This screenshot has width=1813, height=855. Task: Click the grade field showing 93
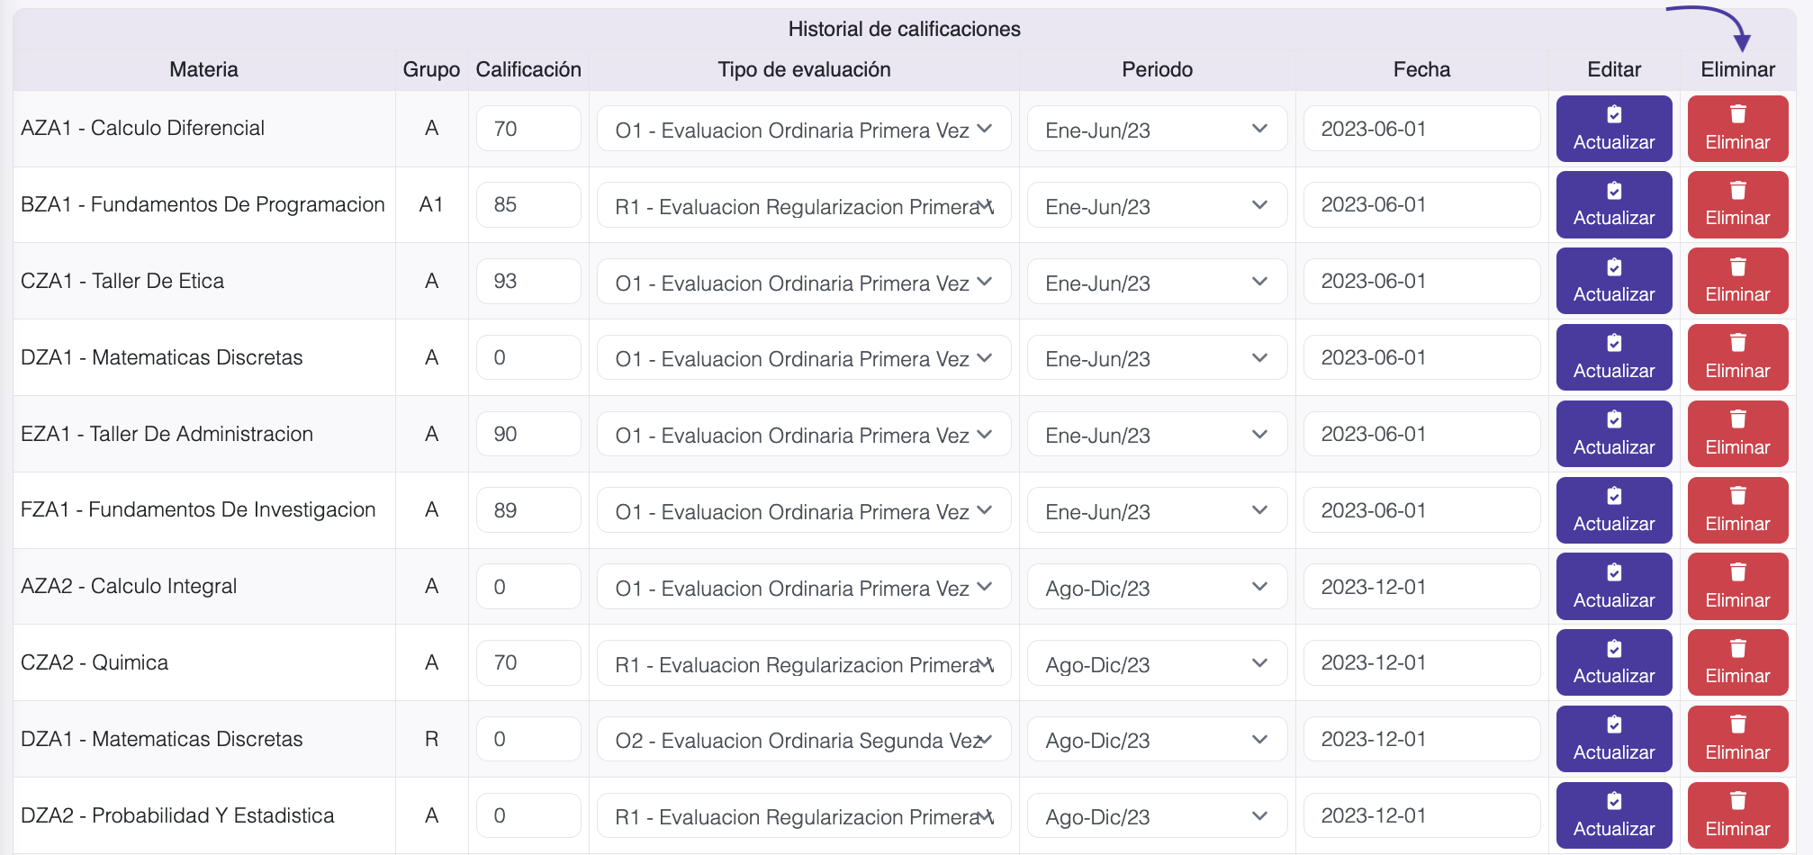(528, 282)
